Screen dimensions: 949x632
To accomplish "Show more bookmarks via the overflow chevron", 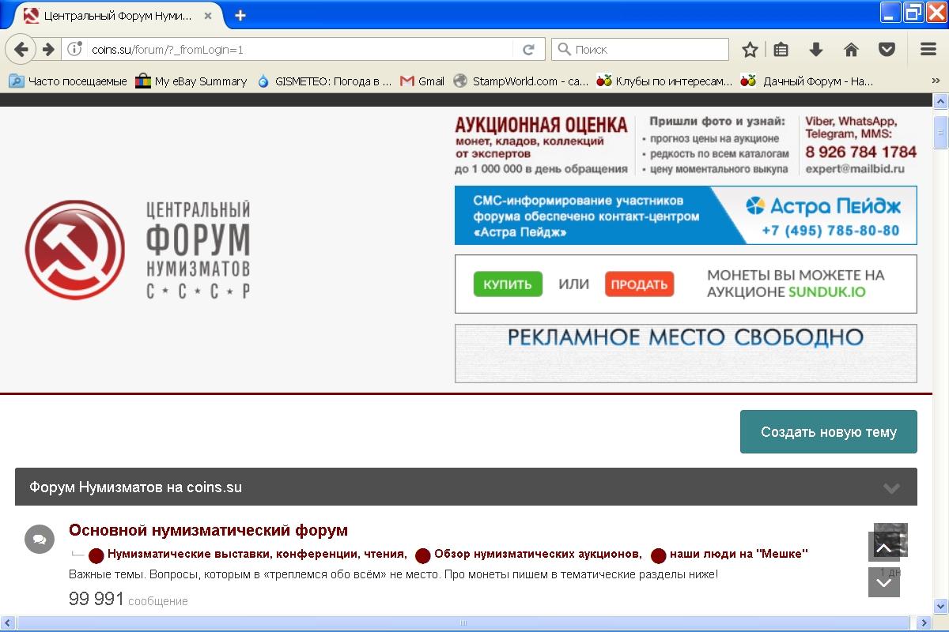I will pos(936,81).
